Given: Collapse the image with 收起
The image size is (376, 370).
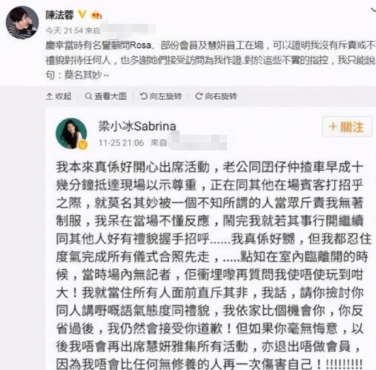Looking at the screenshot, I should tap(59, 96).
